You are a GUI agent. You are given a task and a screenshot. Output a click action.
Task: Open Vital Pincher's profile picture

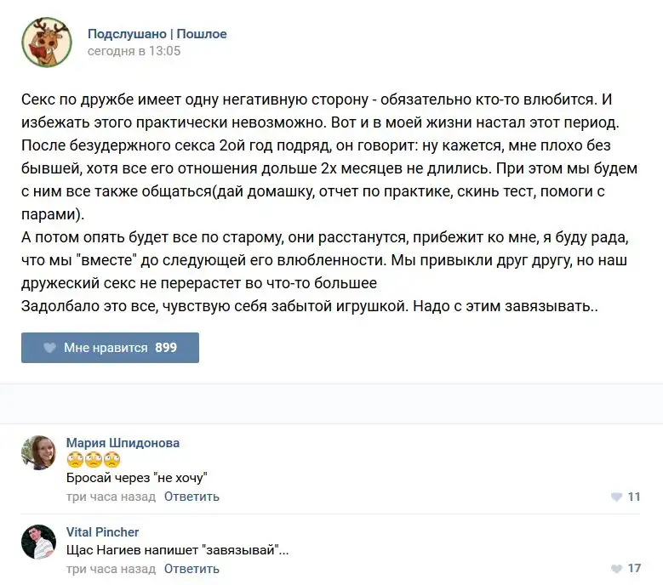[x=39, y=542]
